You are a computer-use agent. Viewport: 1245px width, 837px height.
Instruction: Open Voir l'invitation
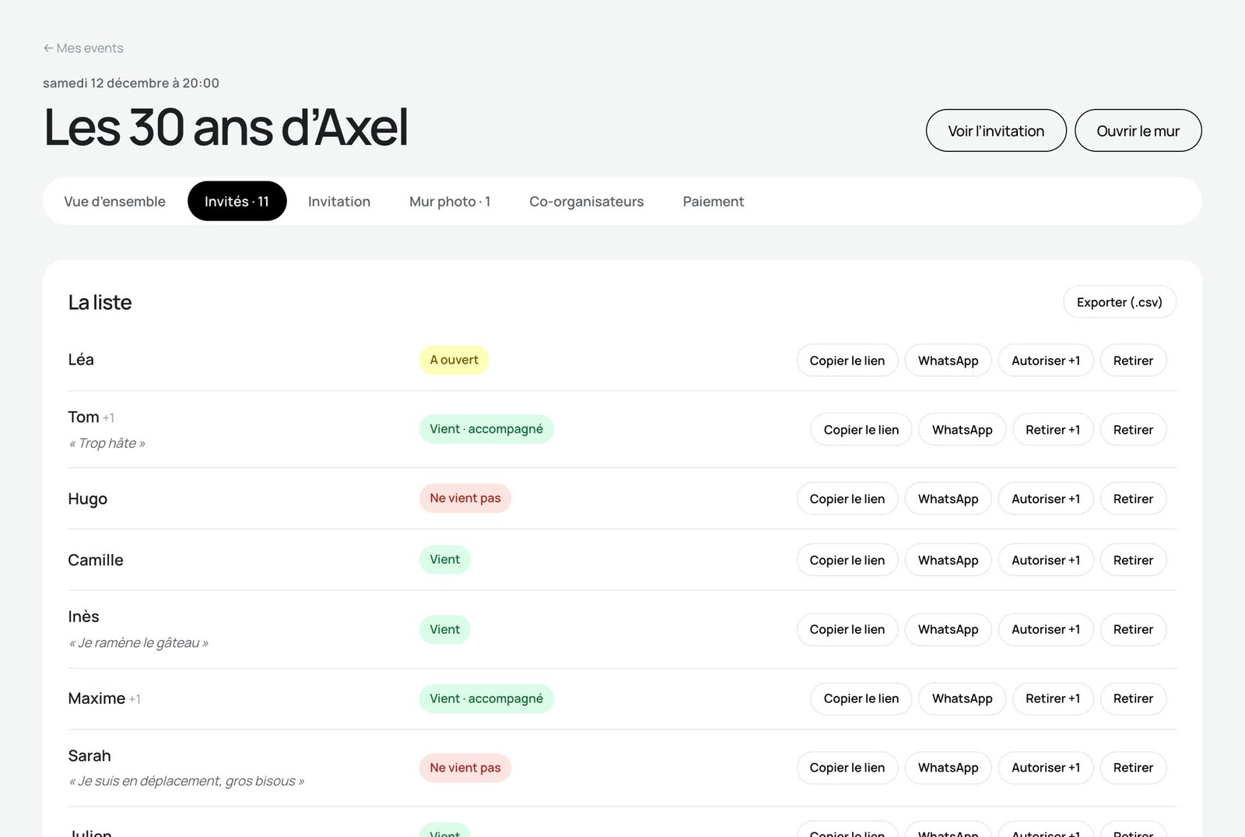(x=996, y=131)
